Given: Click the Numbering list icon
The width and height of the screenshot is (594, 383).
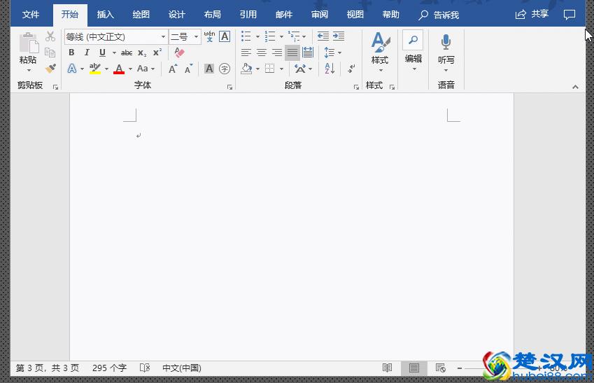Looking at the screenshot, I should pos(270,36).
